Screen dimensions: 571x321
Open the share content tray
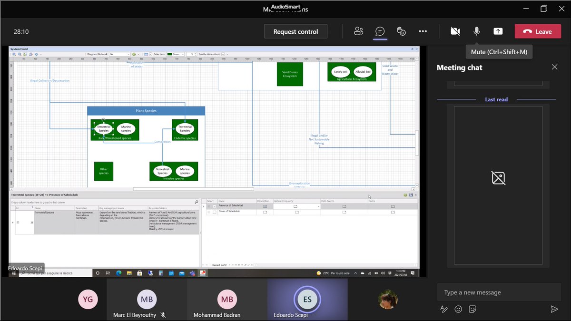click(498, 31)
